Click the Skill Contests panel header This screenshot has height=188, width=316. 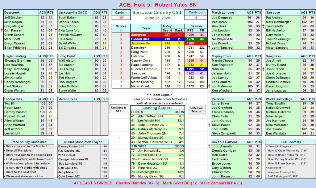(x=290, y=141)
